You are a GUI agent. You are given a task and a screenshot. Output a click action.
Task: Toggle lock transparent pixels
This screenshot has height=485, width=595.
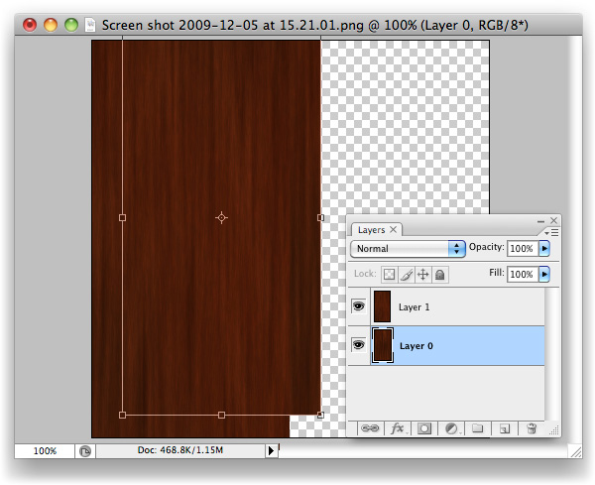[390, 274]
